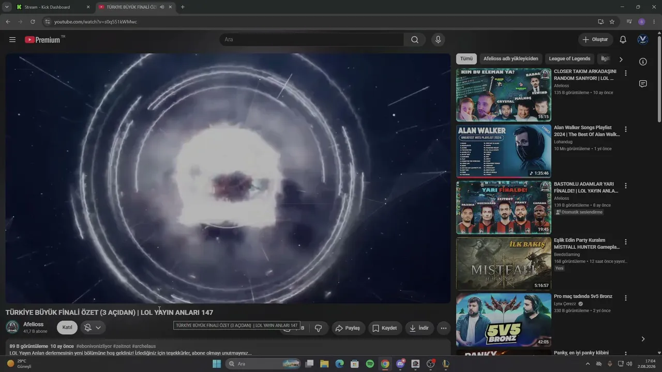Screen dimensions: 662x372
Task: Open Chrome tab search dropdown
Action: 7,7
